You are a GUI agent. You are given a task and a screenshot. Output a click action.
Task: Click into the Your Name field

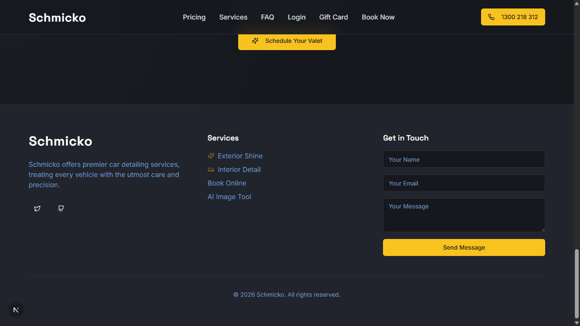click(464, 159)
